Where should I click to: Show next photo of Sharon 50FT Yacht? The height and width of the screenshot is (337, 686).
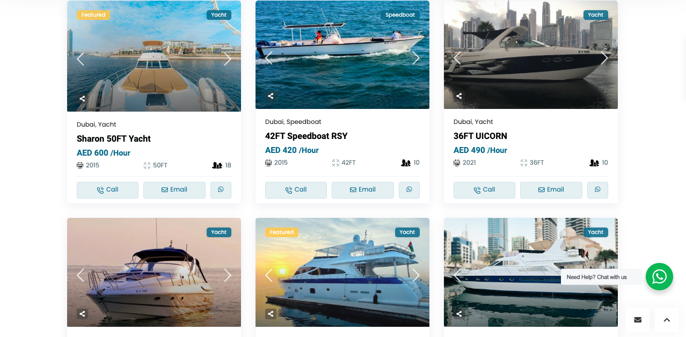coord(228,58)
